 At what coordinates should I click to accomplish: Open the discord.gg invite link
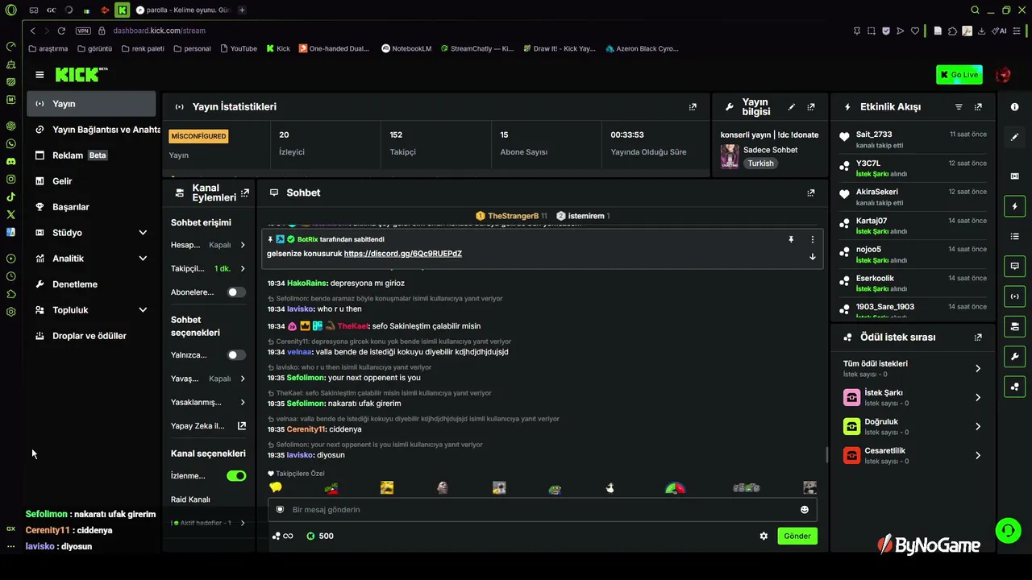pyautogui.click(x=403, y=254)
